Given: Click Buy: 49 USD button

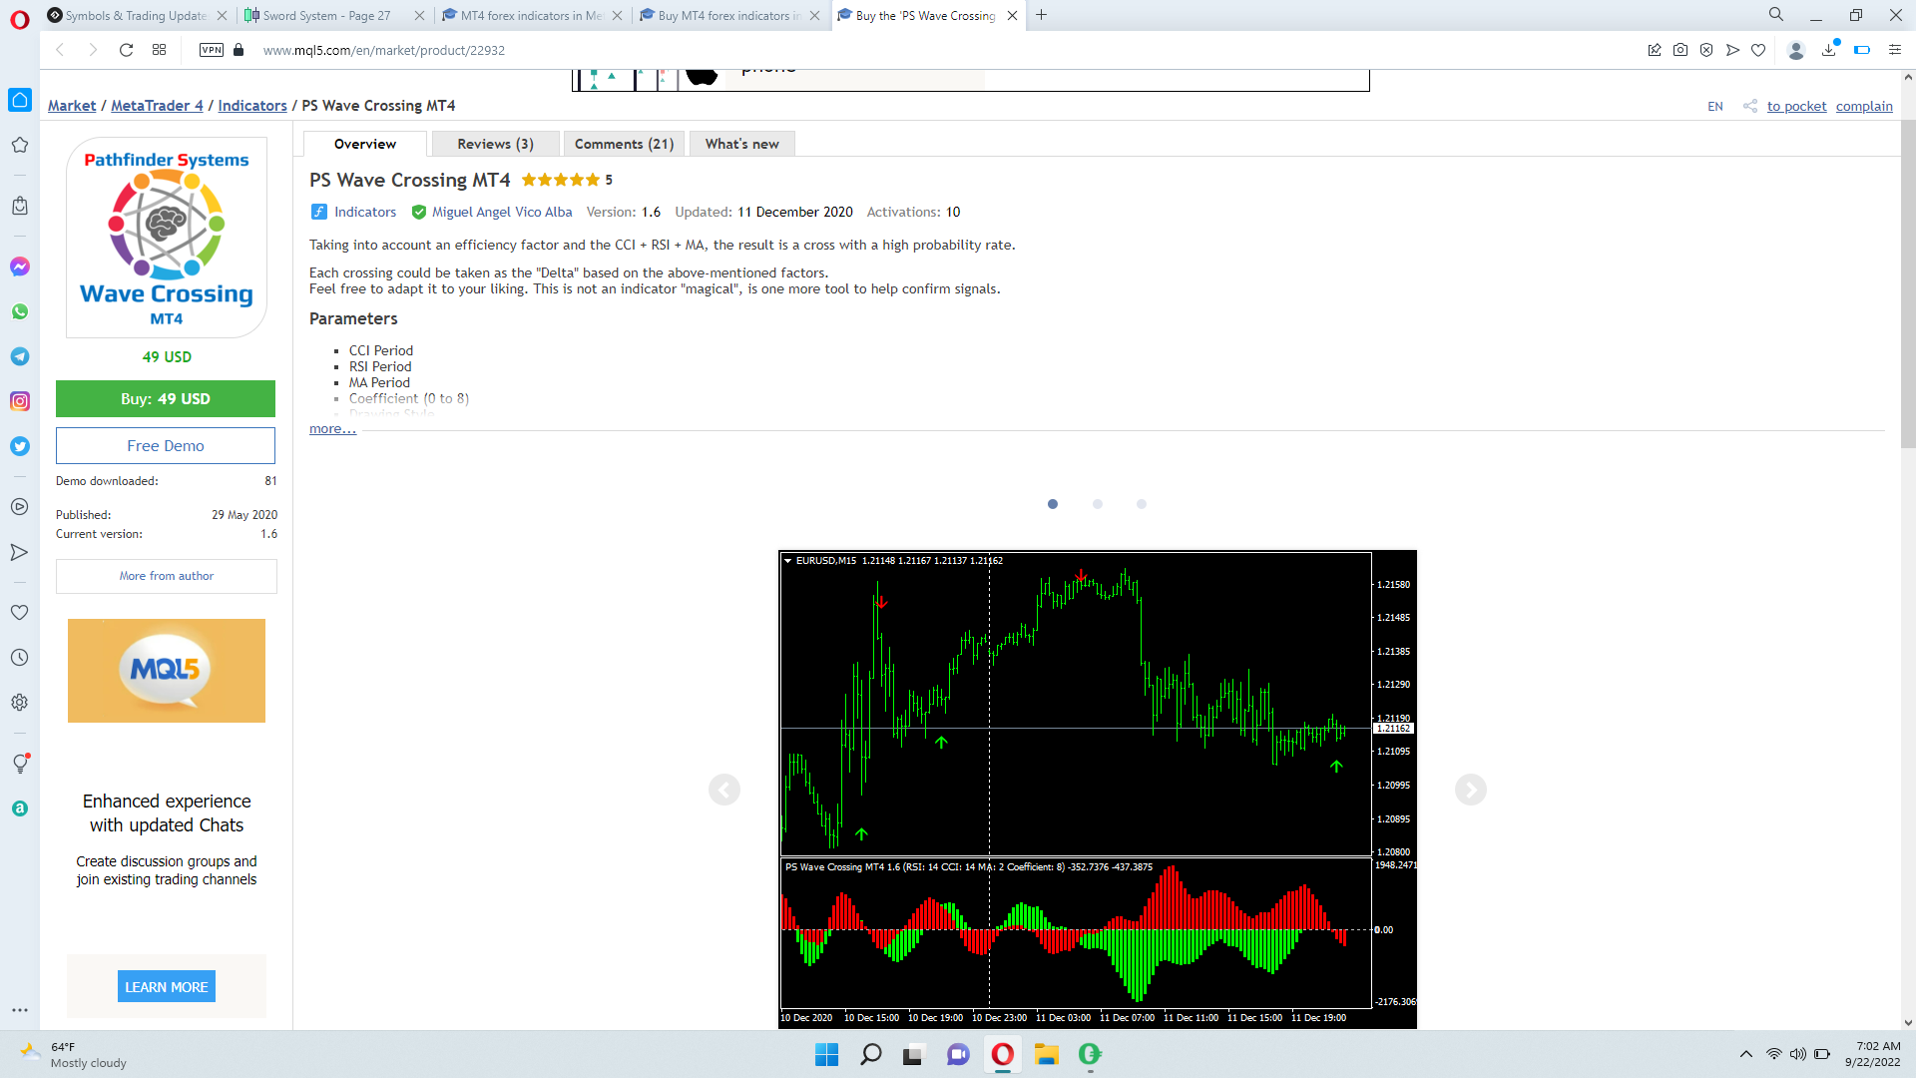Looking at the screenshot, I should pos(166,398).
